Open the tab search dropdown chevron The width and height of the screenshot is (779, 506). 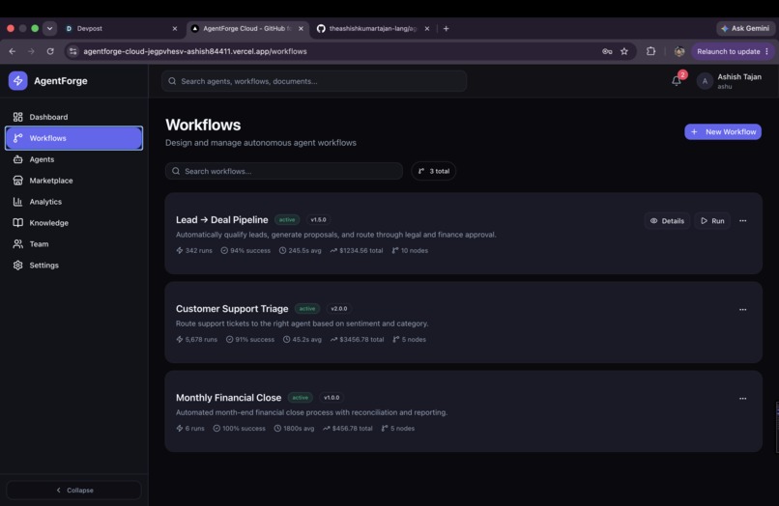pyautogui.click(x=49, y=28)
